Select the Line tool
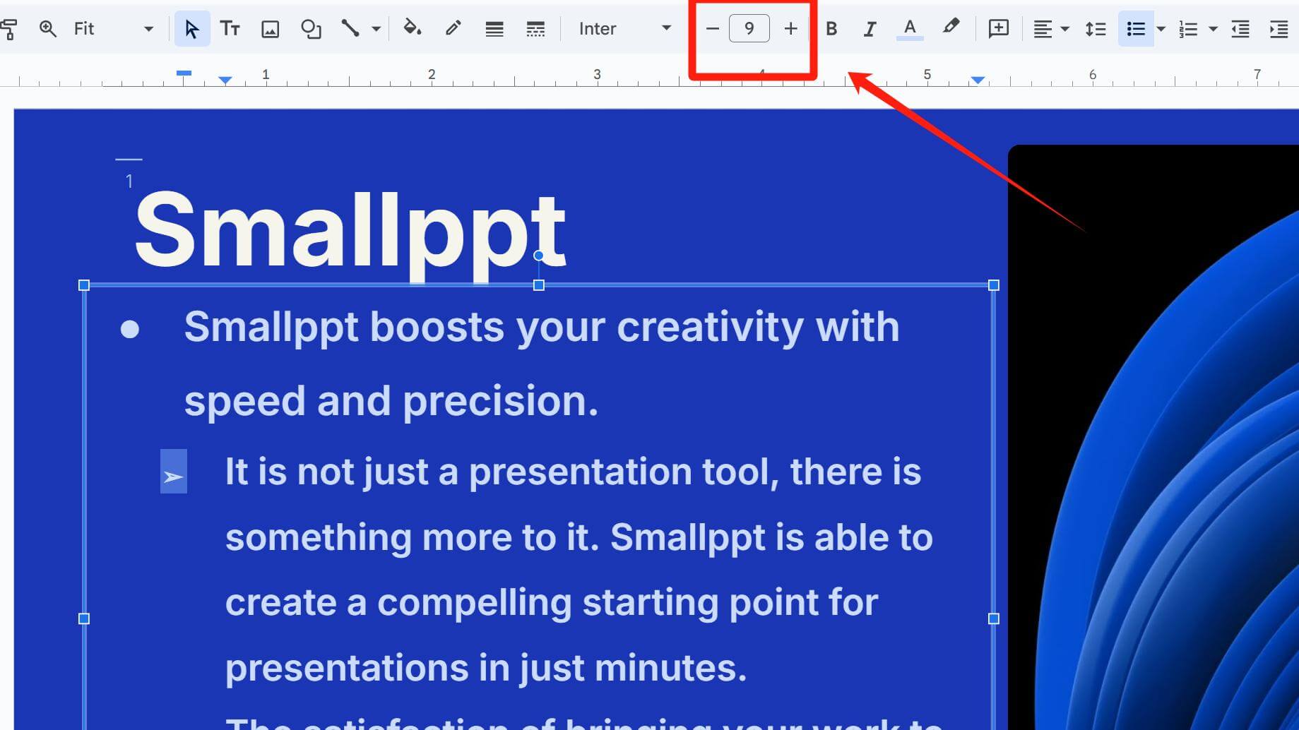 click(x=350, y=29)
